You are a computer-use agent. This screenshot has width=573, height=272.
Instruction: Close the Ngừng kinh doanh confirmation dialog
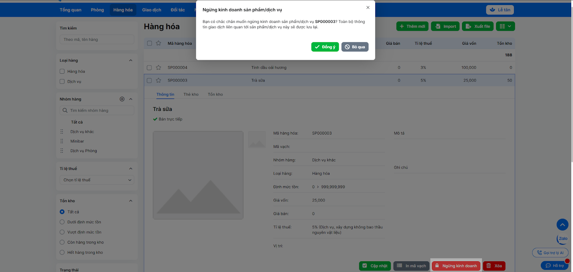pos(368,8)
